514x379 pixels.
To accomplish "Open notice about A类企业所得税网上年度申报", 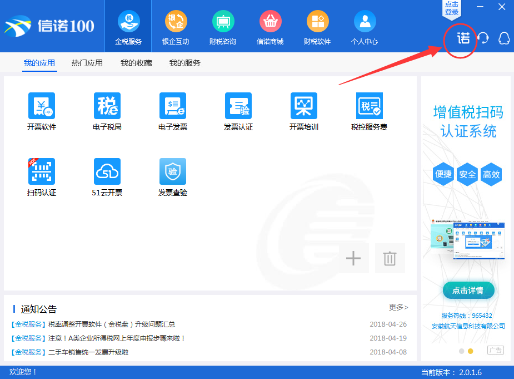I will [x=117, y=338].
